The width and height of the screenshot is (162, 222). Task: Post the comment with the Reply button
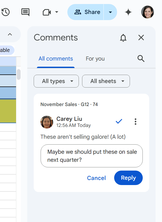click(128, 178)
